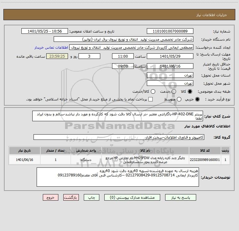Click announcement date field 1401/05/25 - 10:56
Screen dimensions: 239x231
tap(45, 31)
